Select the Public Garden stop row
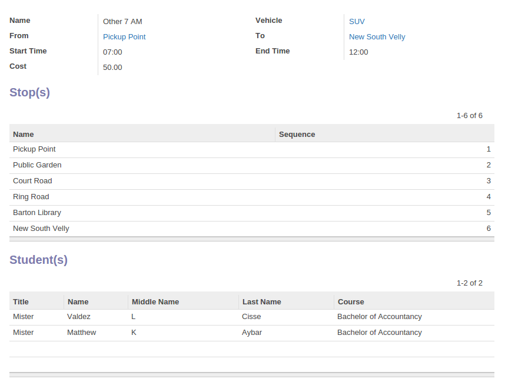This screenshot has height=379, width=505. pyautogui.click(x=252, y=165)
